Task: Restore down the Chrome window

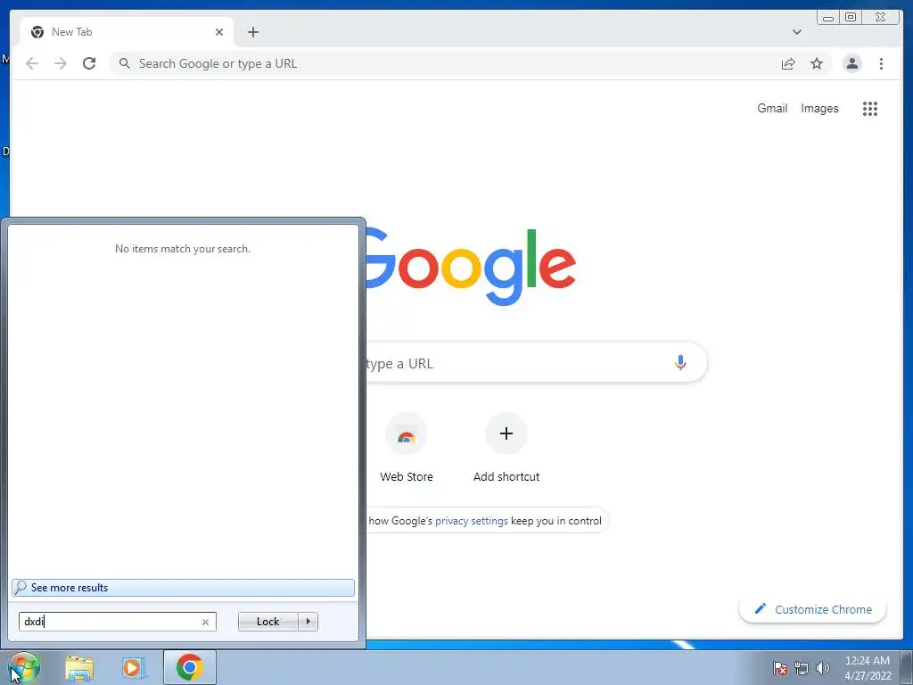Action: click(x=850, y=18)
